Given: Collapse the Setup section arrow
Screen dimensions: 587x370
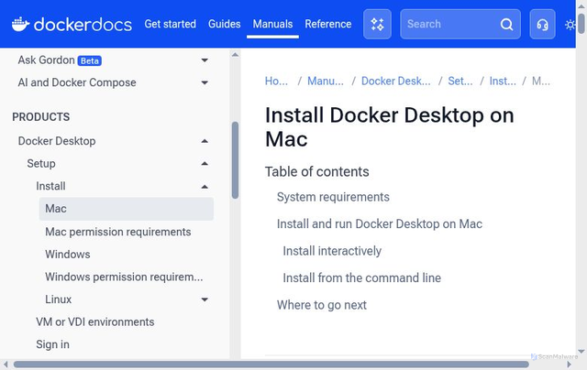Looking at the screenshot, I should click(205, 164).
